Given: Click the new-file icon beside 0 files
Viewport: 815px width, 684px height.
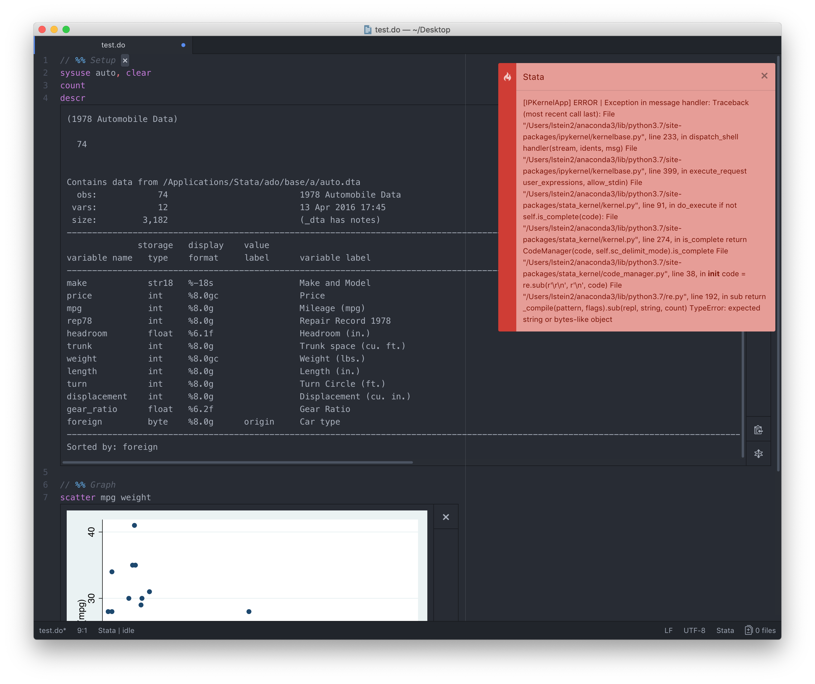Looking at the screenshot, I should tap(749, 630).
